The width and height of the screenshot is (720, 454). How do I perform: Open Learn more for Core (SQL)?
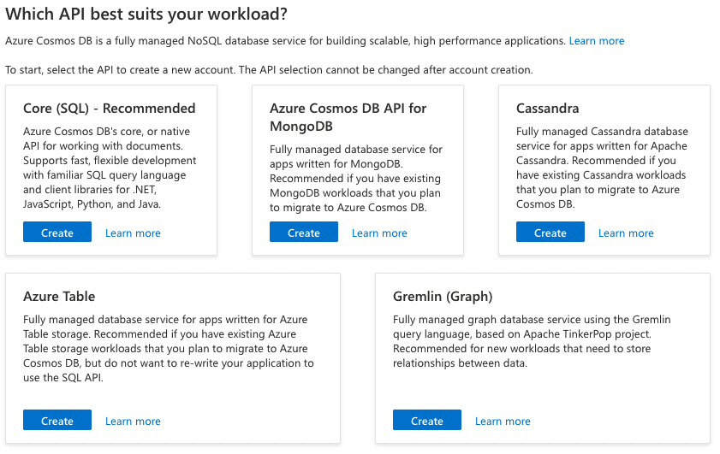[133, 233]
